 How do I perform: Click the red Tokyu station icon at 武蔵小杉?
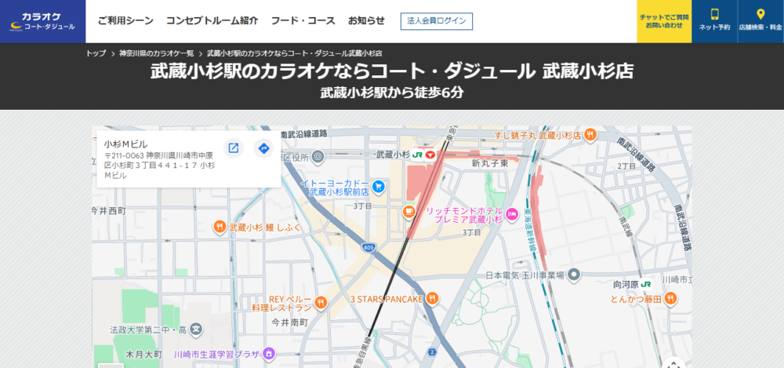click(430, 155)
